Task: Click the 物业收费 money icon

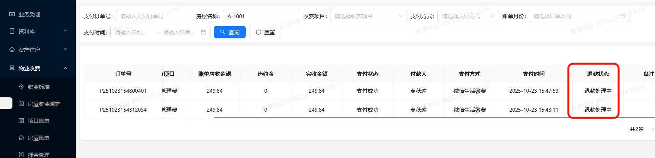Action: pos(12,68)
